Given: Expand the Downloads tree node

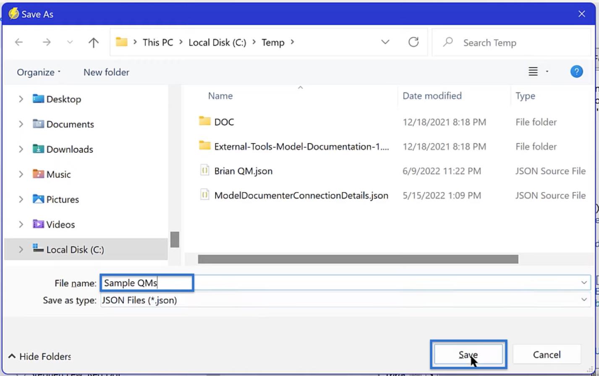Looking at the screenshot, I should pos(21,149).
